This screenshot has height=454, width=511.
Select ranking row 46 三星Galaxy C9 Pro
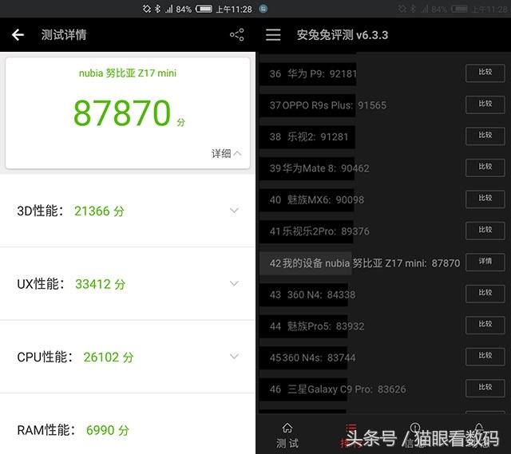[x=382, y=389]
